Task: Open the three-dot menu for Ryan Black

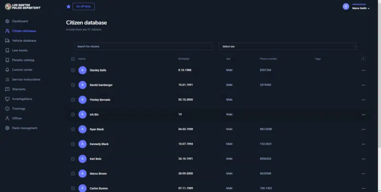Action: [x=363, y=129]
